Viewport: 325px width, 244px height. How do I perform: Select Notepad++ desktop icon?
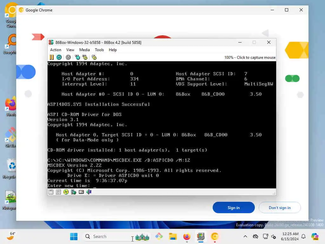point(10,200)
